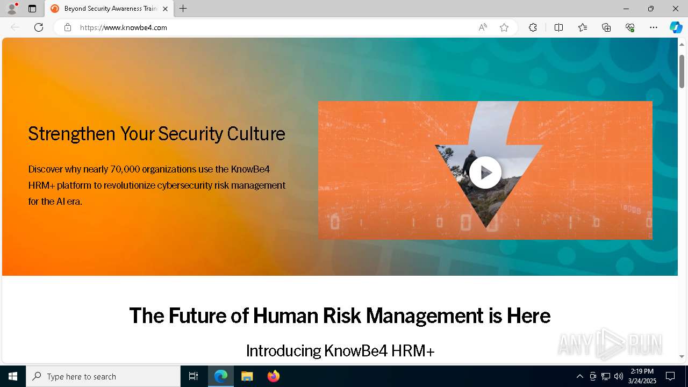Launch Copilot from the toolbar

point(676,27)
